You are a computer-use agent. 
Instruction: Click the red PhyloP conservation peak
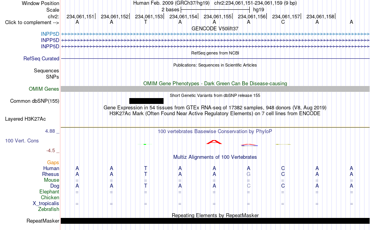point(214,142)
